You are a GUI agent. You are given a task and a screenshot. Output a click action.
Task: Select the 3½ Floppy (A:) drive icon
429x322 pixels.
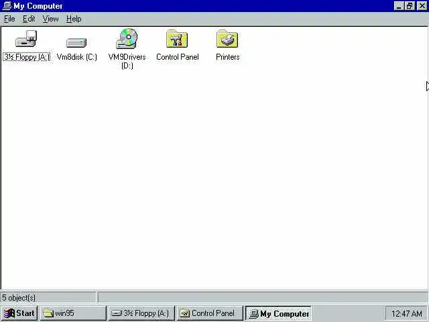coord(26,39)
